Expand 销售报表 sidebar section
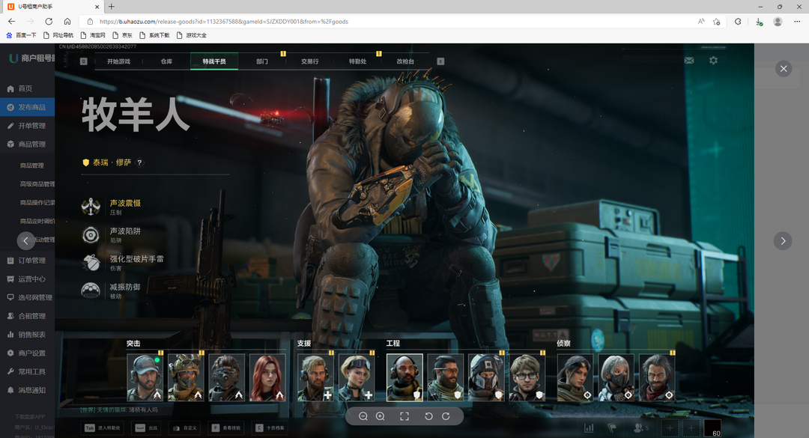 28,335
